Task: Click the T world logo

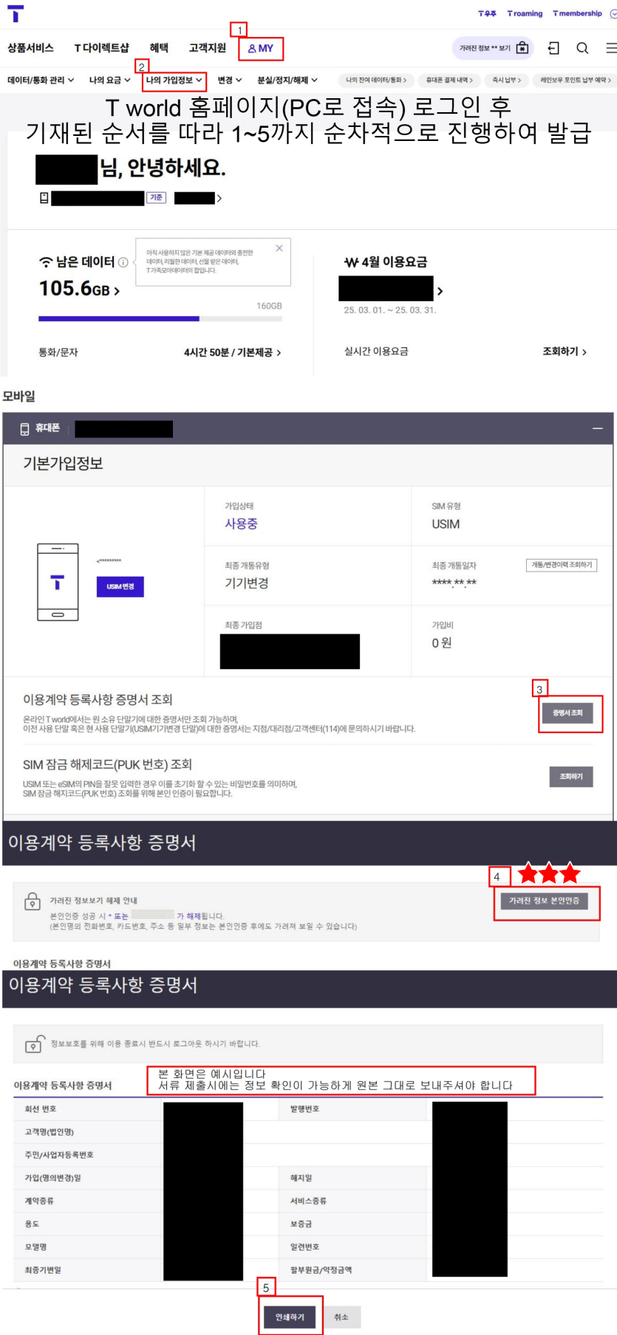Action: pyautogui.click(x=16, y=13)
